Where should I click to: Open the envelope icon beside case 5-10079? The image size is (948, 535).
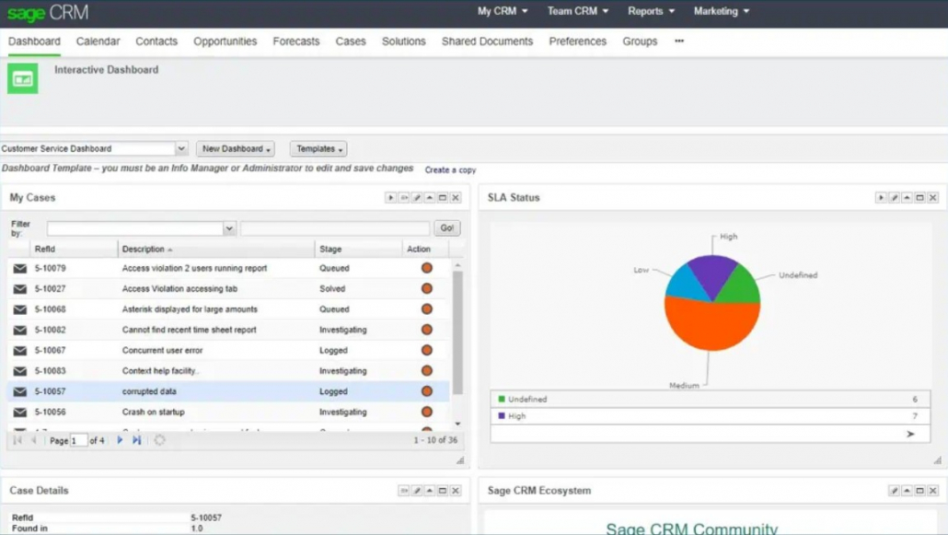point(19,268)
